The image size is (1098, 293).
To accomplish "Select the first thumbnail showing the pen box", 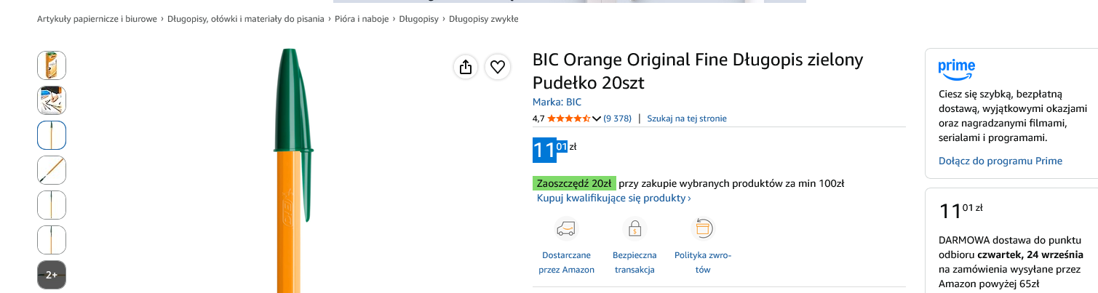I will pyautogui.click(x=52, y=65).
